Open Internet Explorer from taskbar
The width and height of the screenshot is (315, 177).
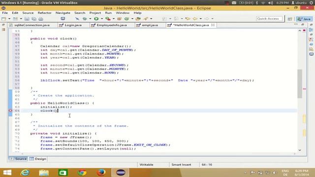[25, 173]
